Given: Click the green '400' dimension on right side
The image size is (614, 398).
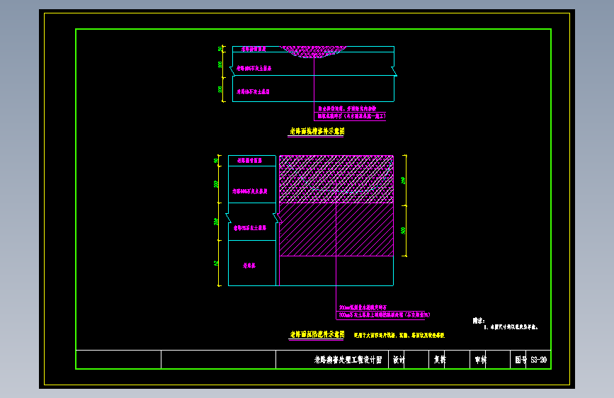Looking at the screenshot, I should [x=403, y=231].
